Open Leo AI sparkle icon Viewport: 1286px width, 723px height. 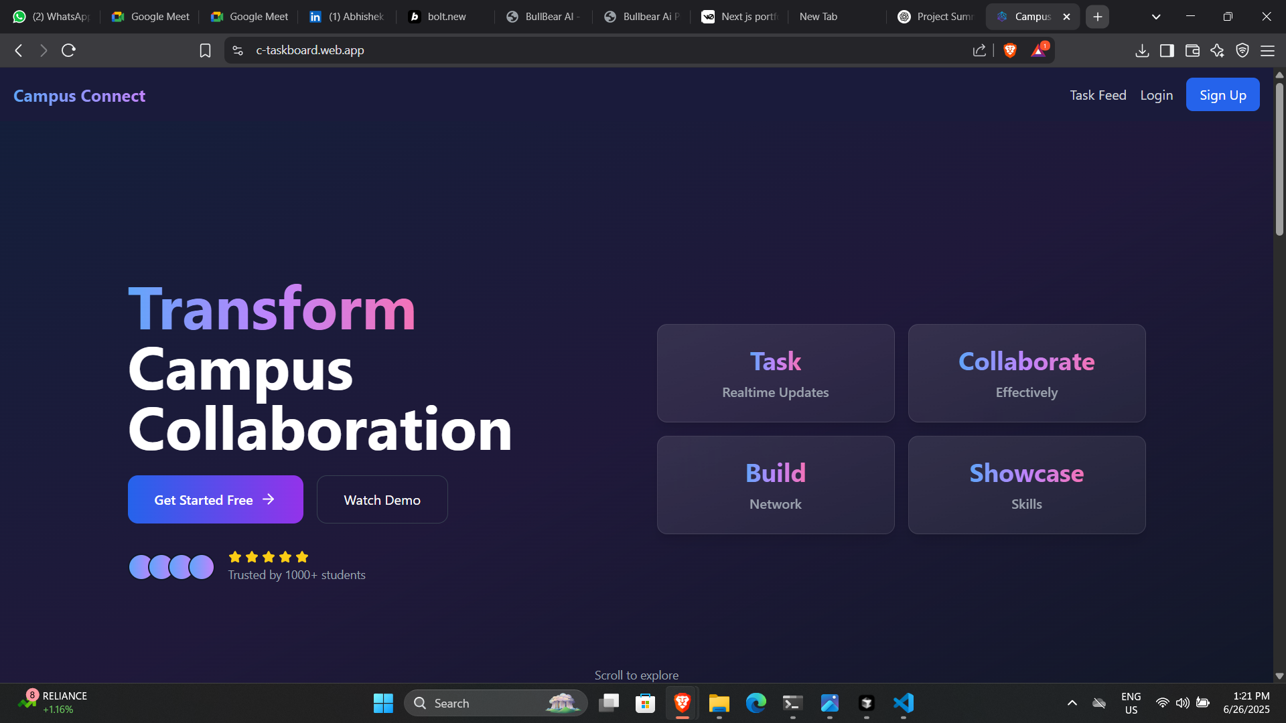[1217, 50]
